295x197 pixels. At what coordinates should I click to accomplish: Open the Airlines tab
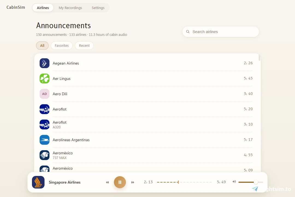pyautogui.click(x=43, y=8)
